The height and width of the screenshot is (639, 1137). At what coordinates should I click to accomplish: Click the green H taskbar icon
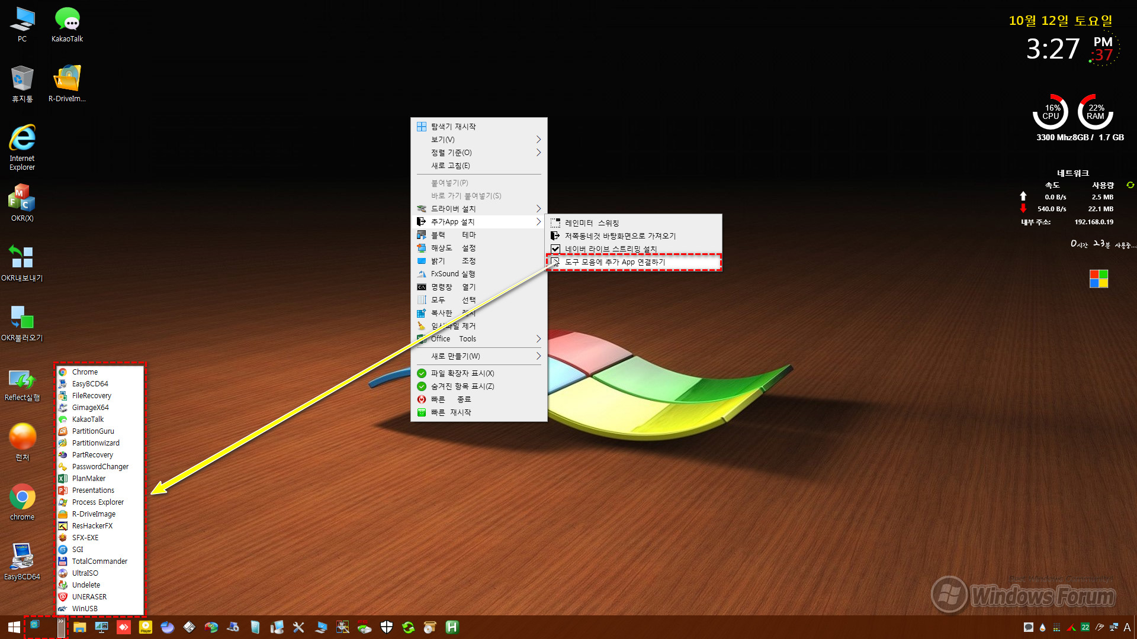pyautogui.click(x=452, y=627)
